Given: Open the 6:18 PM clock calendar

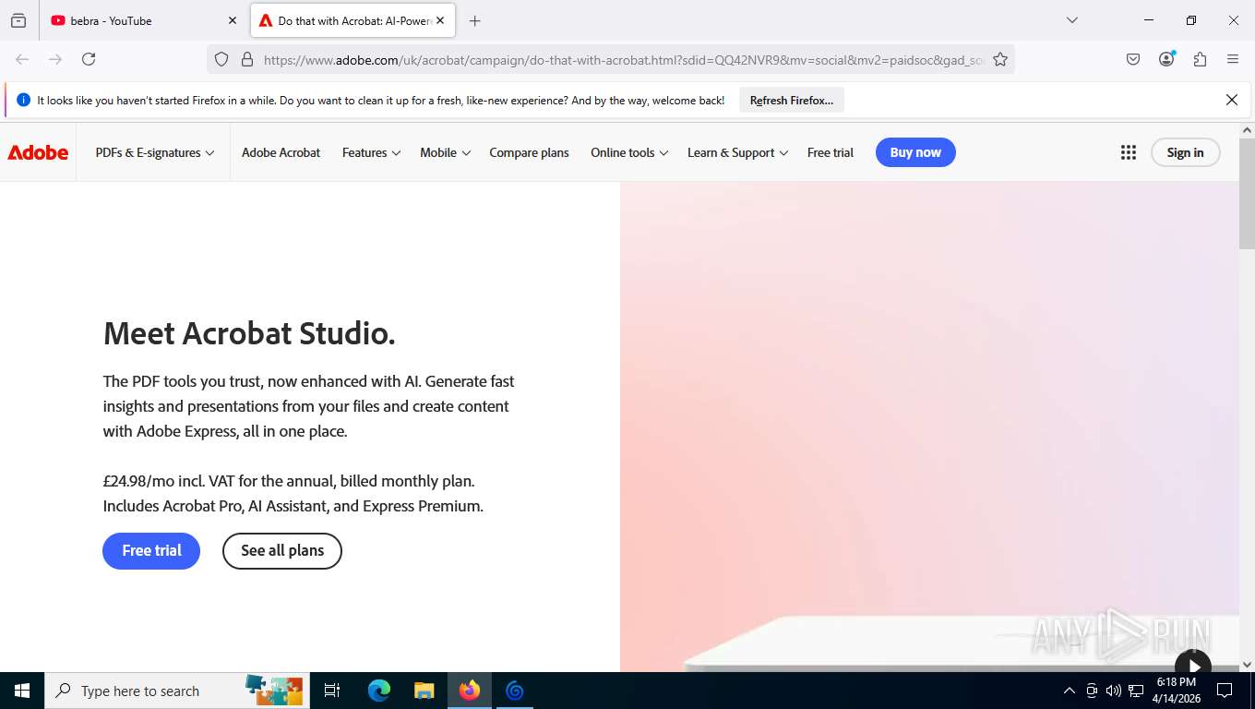Looking at the screenshot, I should pos(1176,691).
